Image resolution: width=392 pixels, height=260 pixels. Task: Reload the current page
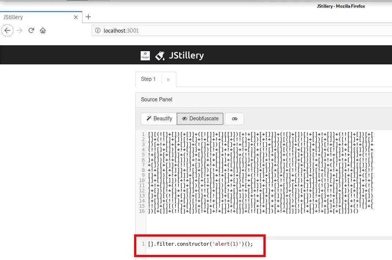click(x=31, y=30)
